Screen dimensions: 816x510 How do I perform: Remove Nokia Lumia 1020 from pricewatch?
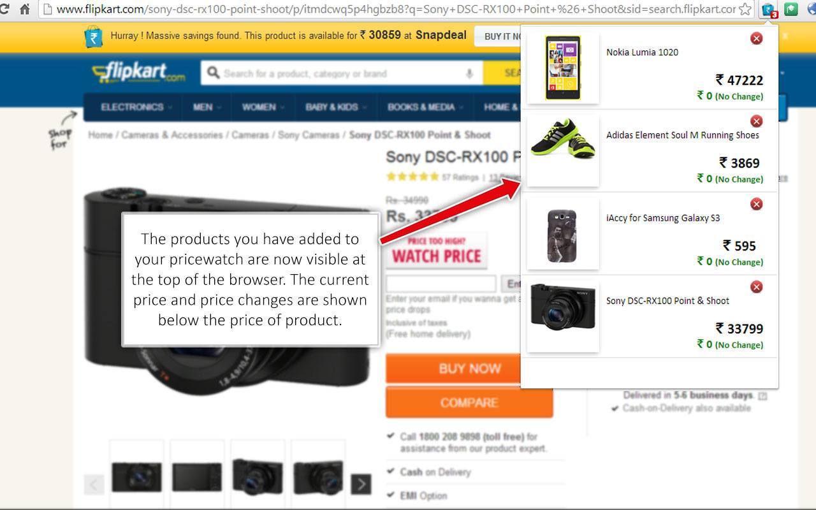[756, 38]
